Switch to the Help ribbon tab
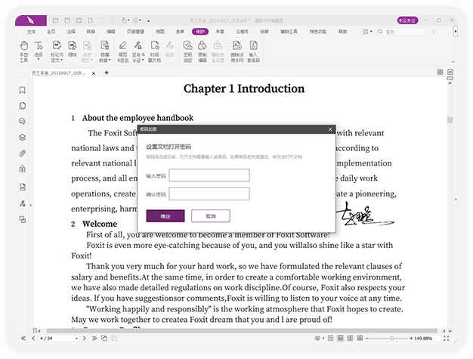This screenshot has width=473, height=359. (x=342, y=32)
